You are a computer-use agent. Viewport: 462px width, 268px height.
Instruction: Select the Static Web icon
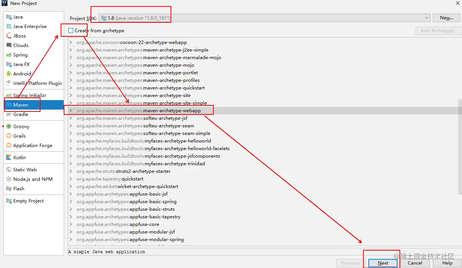(x=9, y=170)
